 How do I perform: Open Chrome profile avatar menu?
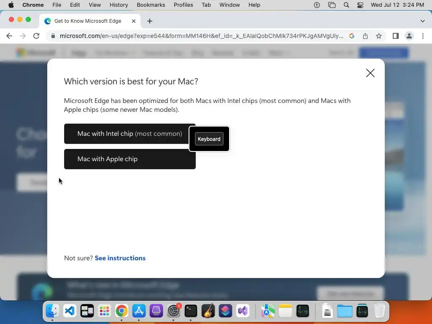click(x=409, y=36)
